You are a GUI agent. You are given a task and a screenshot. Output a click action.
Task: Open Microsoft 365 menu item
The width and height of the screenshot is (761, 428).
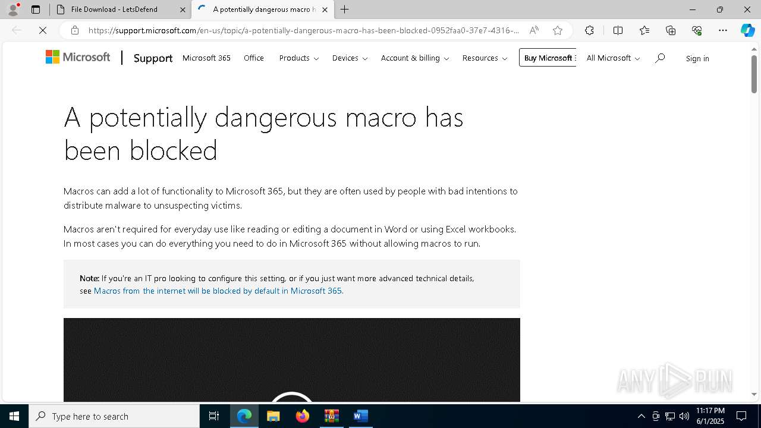click(206, 58)
